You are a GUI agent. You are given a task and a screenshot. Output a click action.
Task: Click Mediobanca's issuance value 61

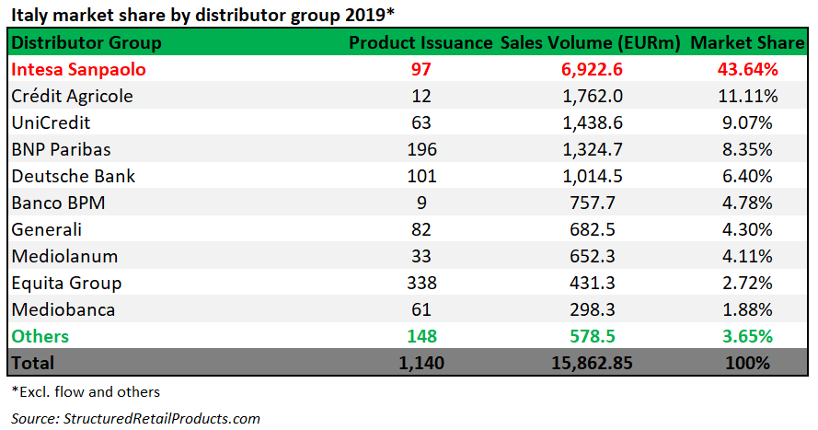[x=421, y=310]
